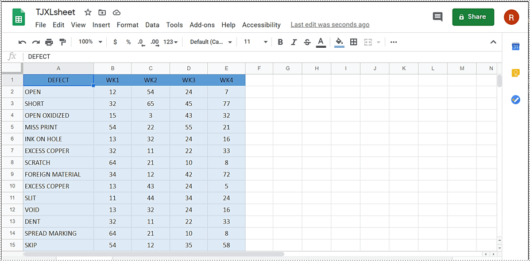Screen dimensions: 530x261
Task: Toggle bold formatting
Action: click(280, 42)
